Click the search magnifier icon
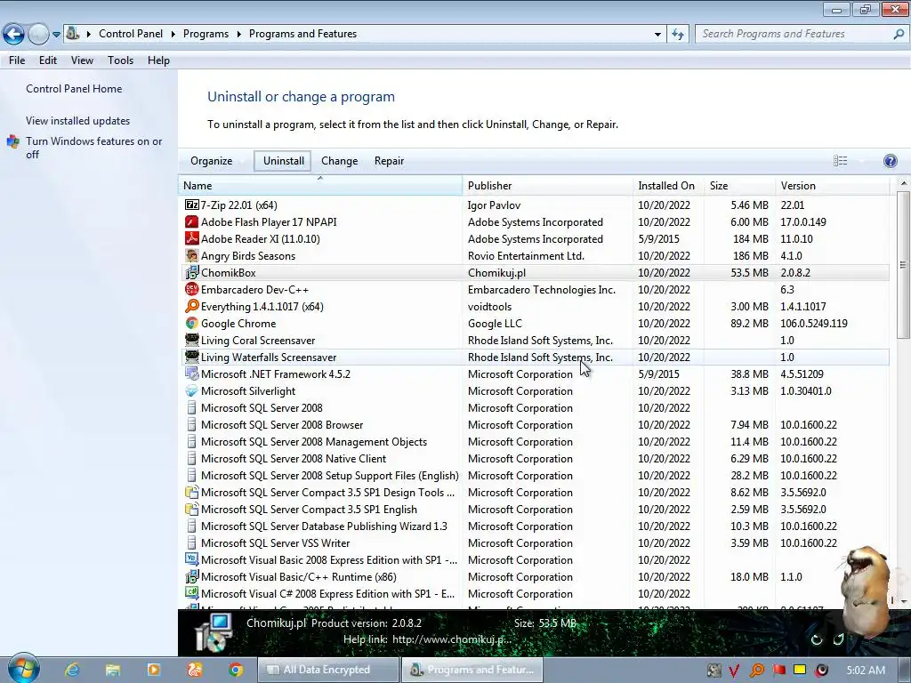Screen dimensions: 911x683 click(x=899, y=34)
